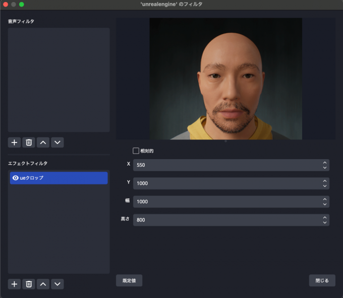Click the filter preview image
The height and width of the screenshot is (298, 343).
pos(225,79)
